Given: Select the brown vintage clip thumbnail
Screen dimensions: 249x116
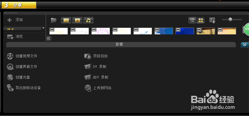Looking at the screenshot, I should [206, 31].
